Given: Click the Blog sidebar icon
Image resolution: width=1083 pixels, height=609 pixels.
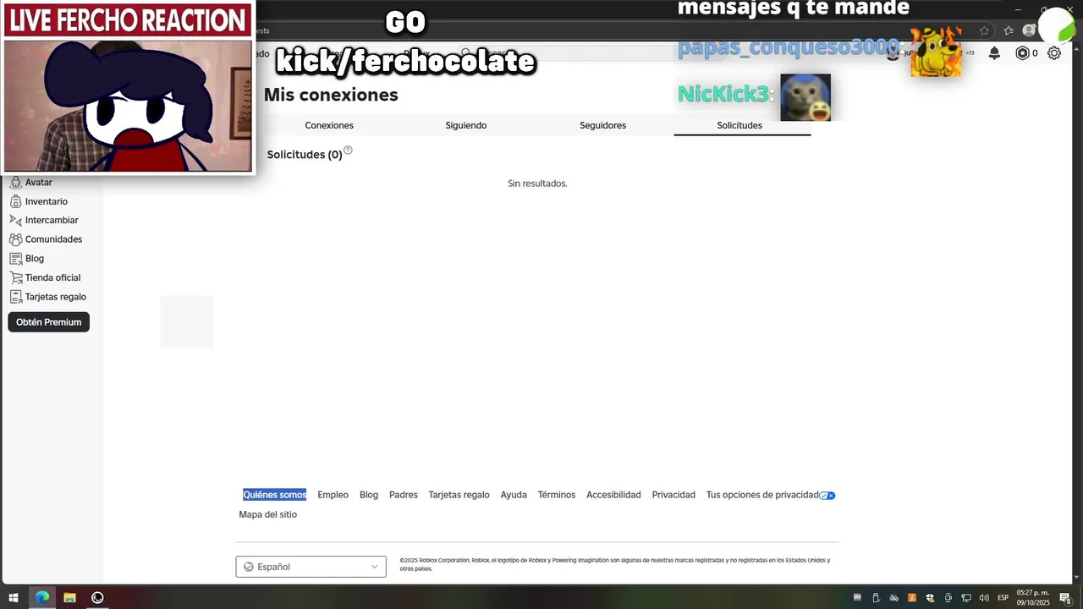Looking at the screenshot, I should (15, 259).
